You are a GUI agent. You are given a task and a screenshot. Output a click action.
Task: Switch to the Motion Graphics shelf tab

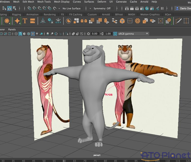tap(150, 14)
